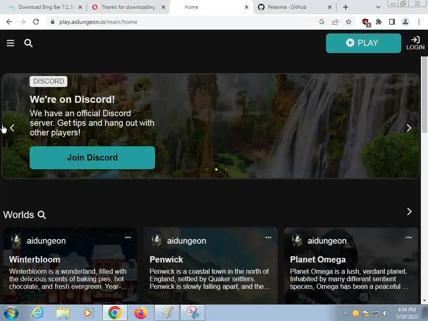
Task: Switch to Thanks for downloading Opera tab
Action: tap(128, 7)
